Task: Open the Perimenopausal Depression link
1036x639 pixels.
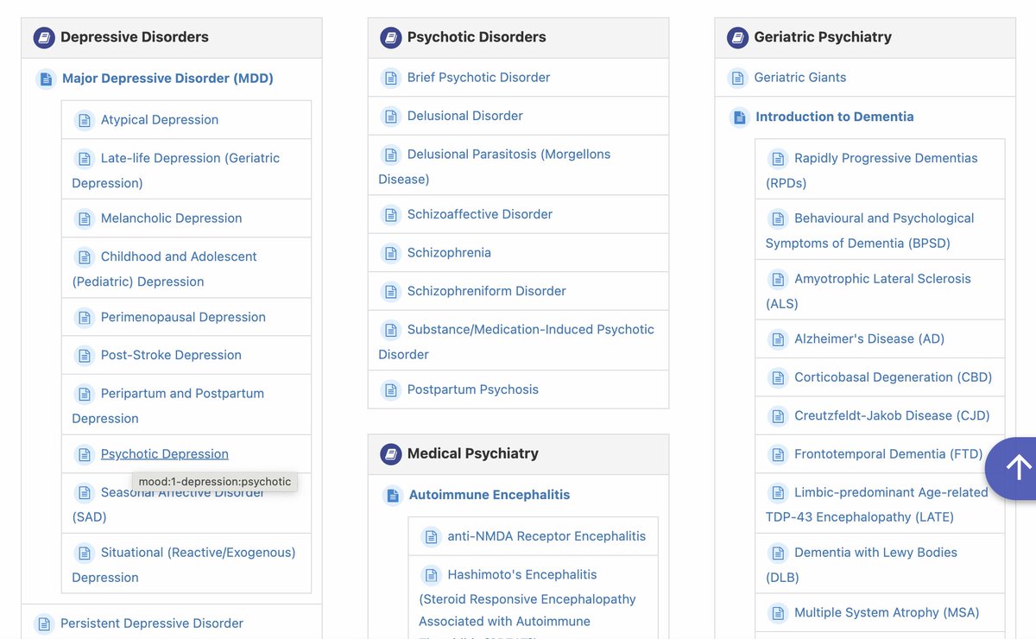Action: click(183, 317)
